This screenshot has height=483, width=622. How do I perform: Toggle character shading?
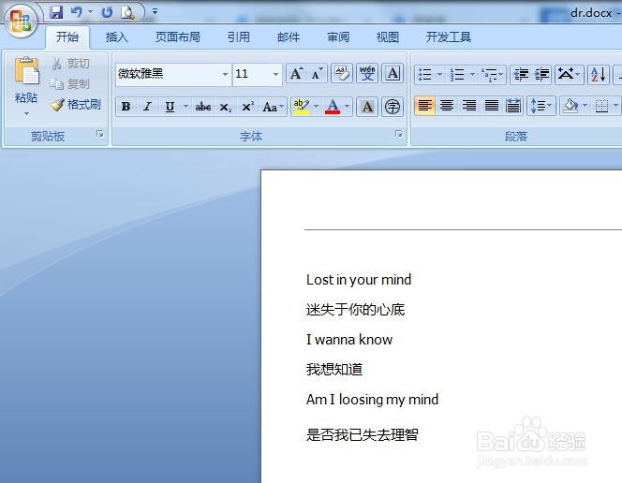(367, 107)
